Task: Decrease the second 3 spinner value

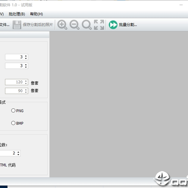Action: pos(26,67)
